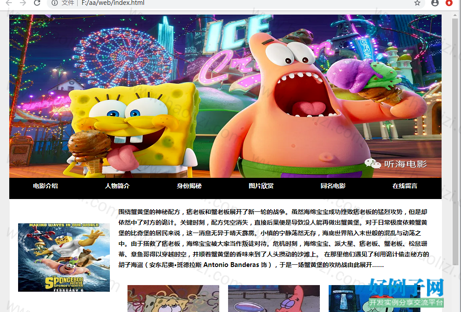Click the address bar showing F:/aa/web/index.html

pyautogui.click(x=235, y=3)
